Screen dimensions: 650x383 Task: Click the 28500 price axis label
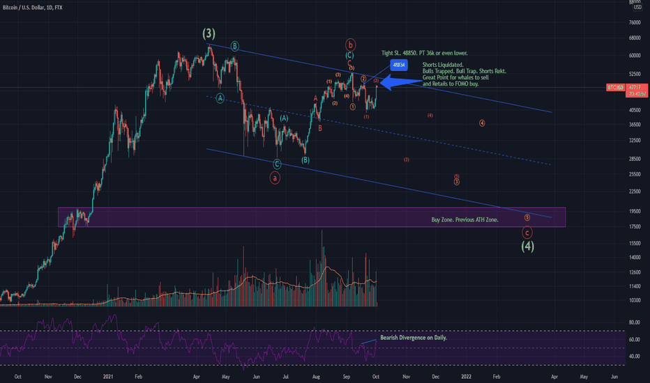pos(635,159)
